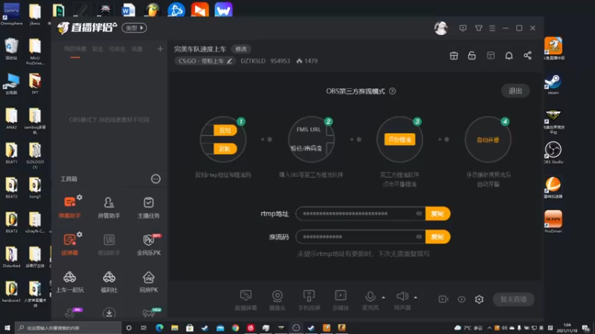Open Microsoft Edge from taskbar
595x334 pixels.
click(x=159, y=327)
